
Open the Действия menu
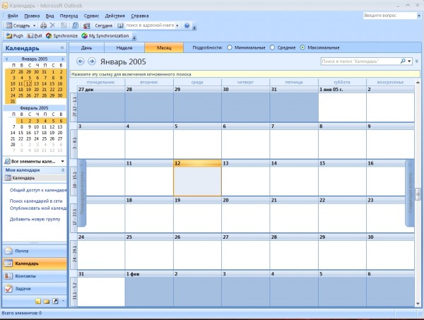115,16
